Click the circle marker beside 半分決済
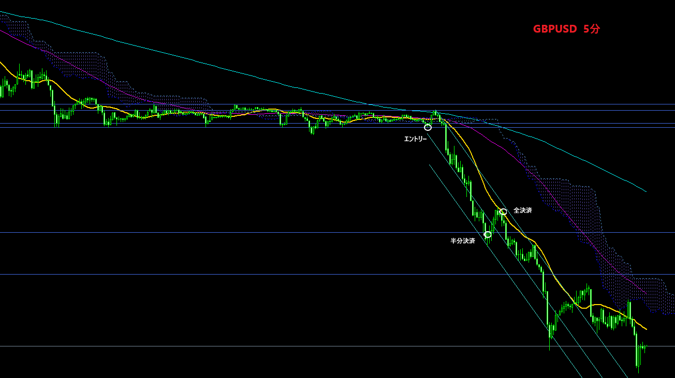This screenshot has width=675, height=378. 488,234
